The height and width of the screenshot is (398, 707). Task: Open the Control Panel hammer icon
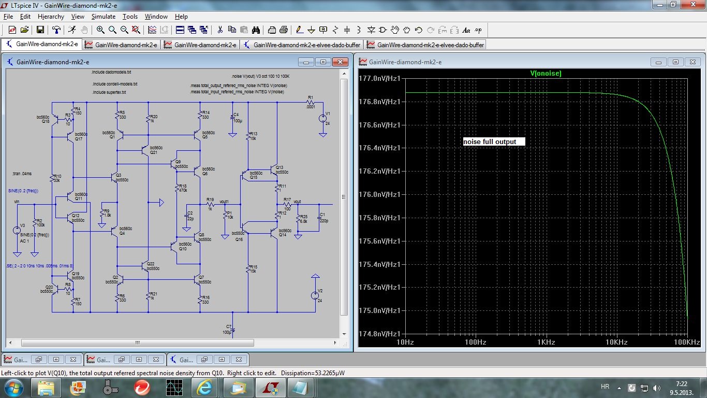click(56, 30)
